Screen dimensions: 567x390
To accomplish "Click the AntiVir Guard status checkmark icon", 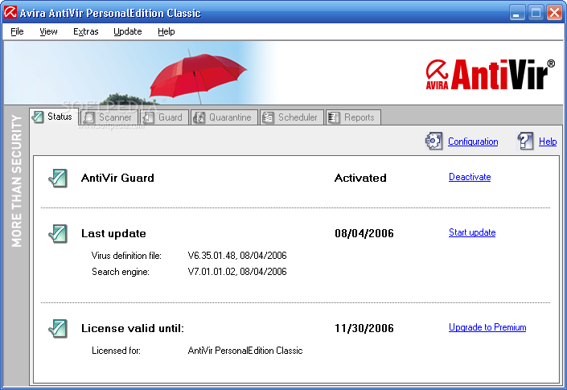I will (x=58, y=178).
